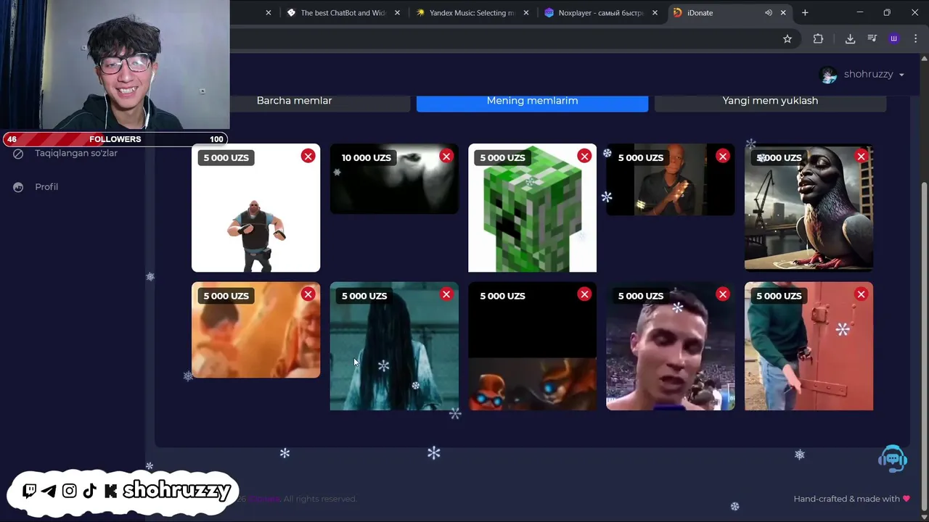
Task: Remove the blurry orange meme
Action: click(x=308, y=294)
